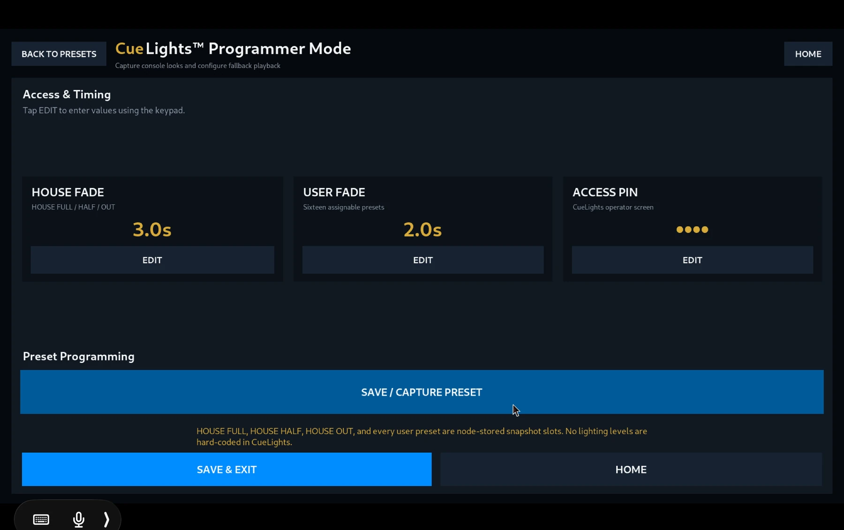Click the Access & Timing heading
The width and height of the screenshot is (844, 530).
67,94
